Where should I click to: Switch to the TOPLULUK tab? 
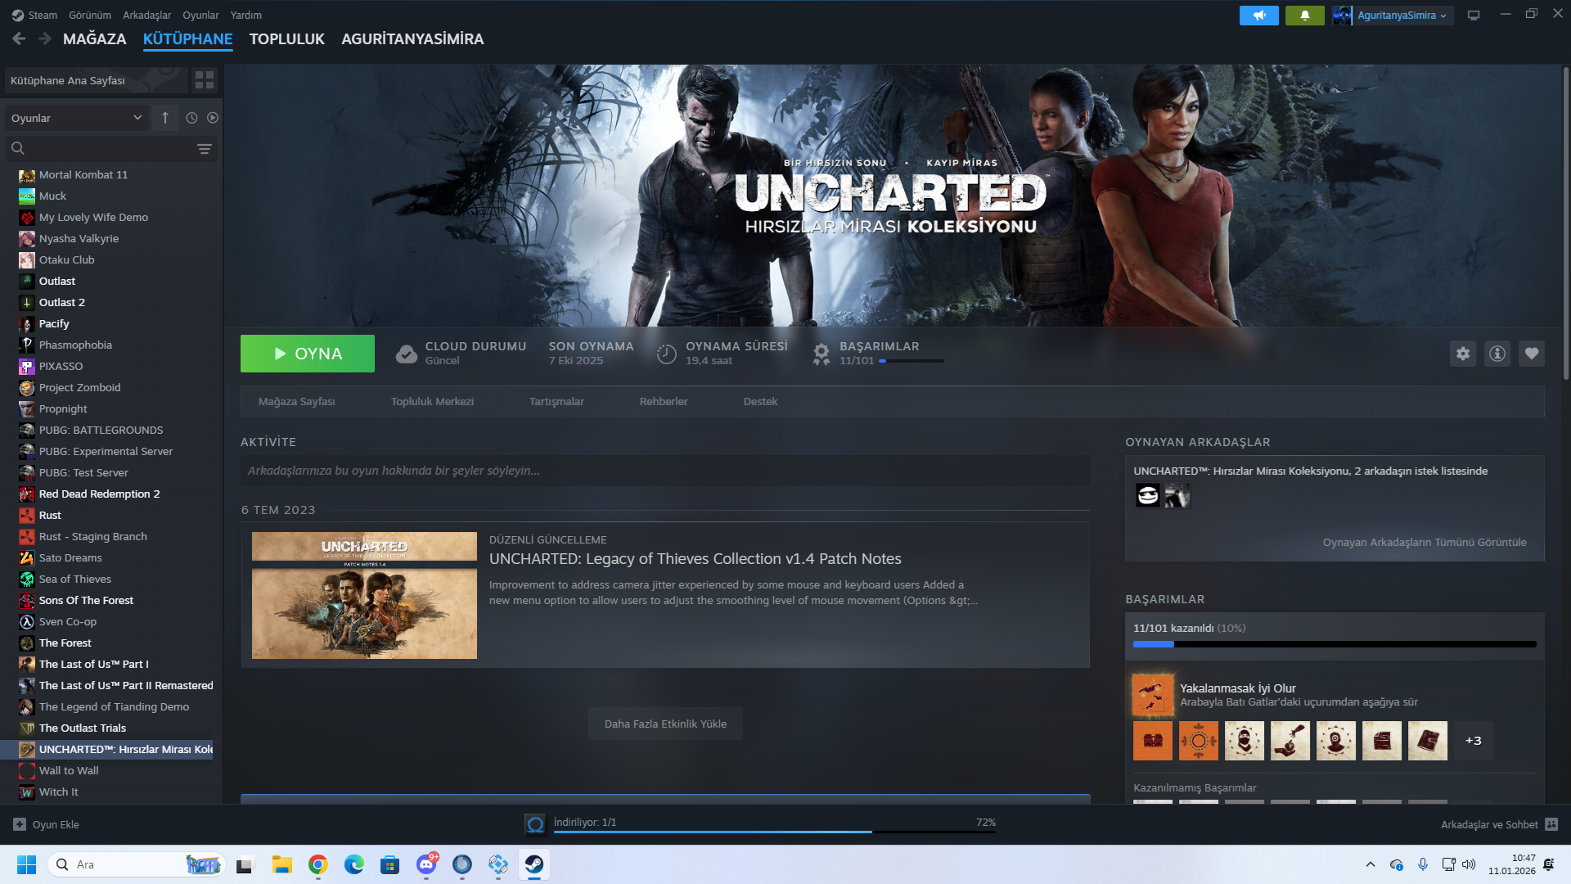[287, 38]
